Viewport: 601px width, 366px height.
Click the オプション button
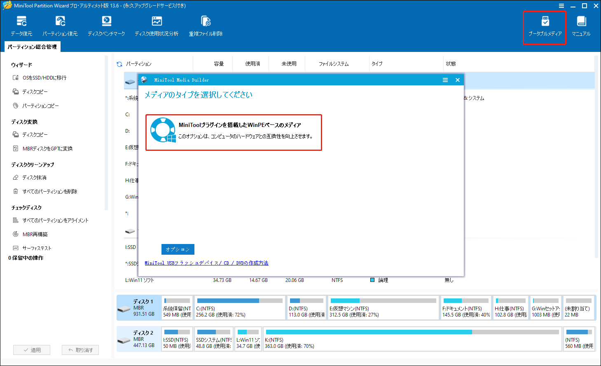178,249
